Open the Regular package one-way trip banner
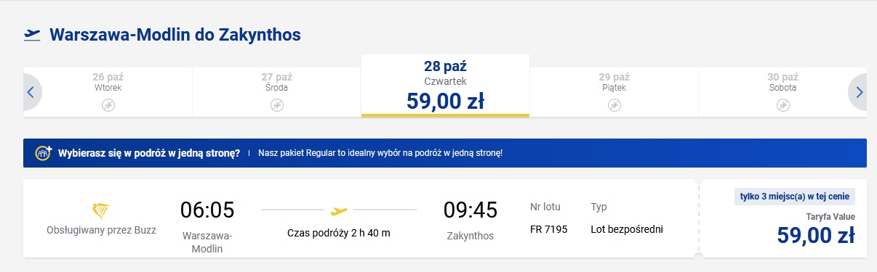Image resolution: width=877 pixels, height=272 pixels. (445, 153)
